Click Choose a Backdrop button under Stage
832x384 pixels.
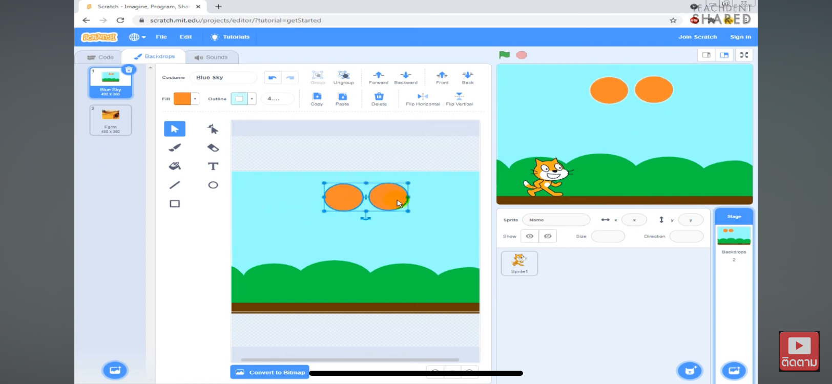coord(734,370)
